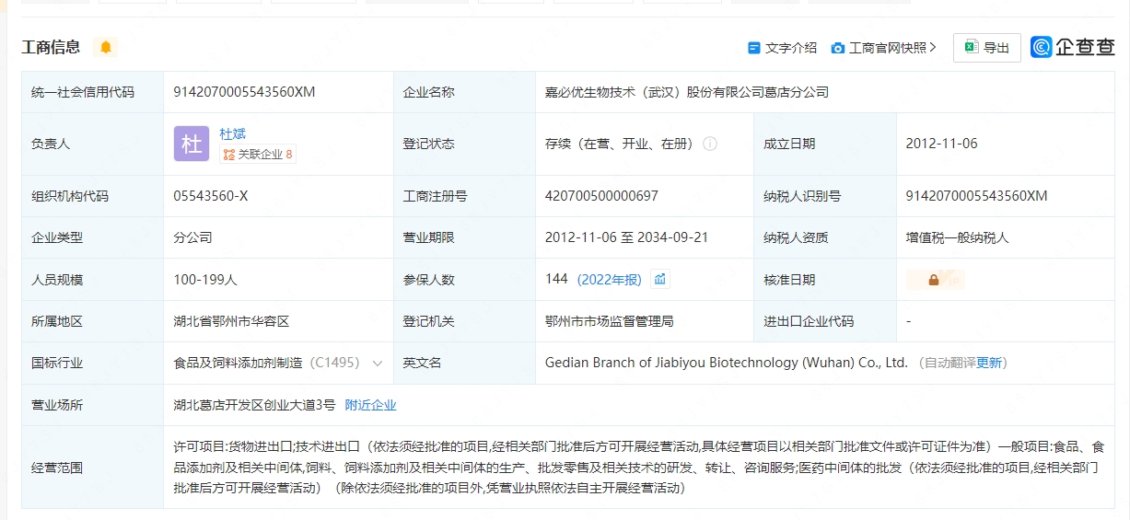Click the lock icon for 核准日期
1130x520 pixels.
[934, 280]
